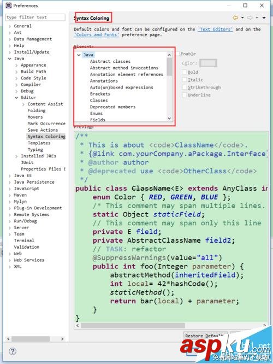273x364 pixels.
Task: Select Properties Files Editor page
Action: (x=43, y=169)
